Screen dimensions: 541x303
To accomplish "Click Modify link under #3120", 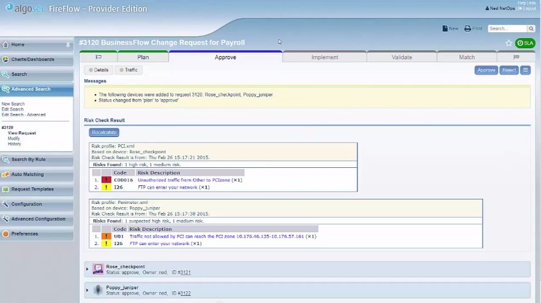I will (x=14, y=138).
